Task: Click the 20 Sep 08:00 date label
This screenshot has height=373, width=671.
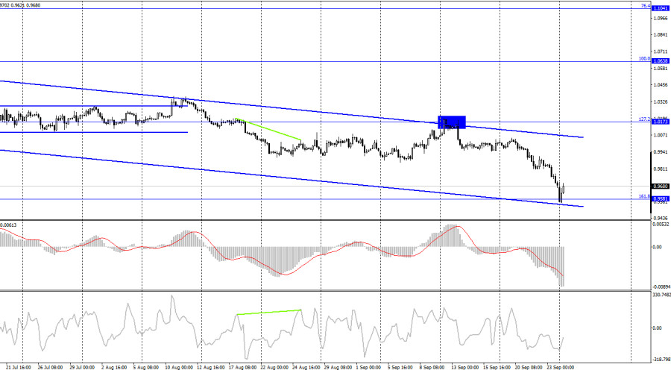Action: coord(529,368)
